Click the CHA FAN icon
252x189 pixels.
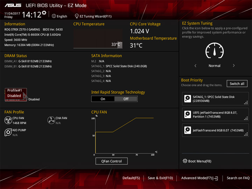[51, 120]
